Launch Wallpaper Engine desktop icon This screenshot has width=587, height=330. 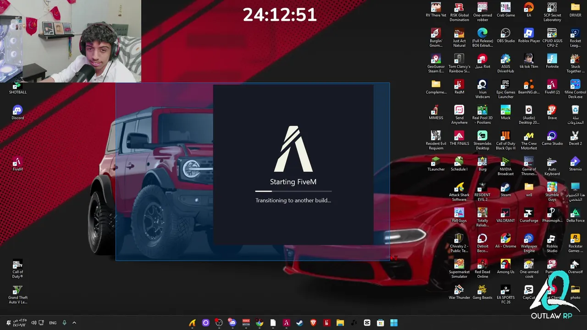click(529, 243)
